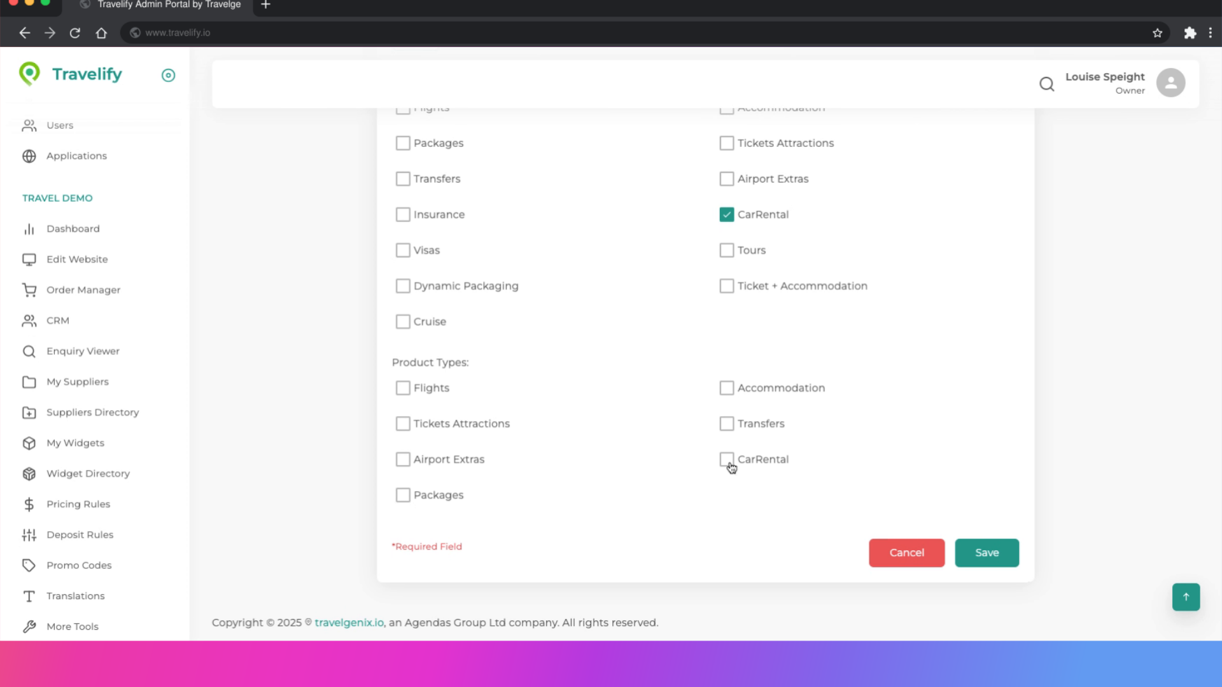Click the search magnifier icon in header
The height and width of the screenshot is (687, 1222).
tap(1046, 84)
